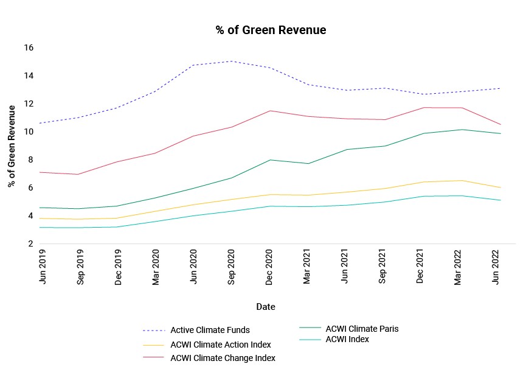Click the Dec 2021 x-axis label
Screen dimensions: 529x375
click(x=420, y=267)
